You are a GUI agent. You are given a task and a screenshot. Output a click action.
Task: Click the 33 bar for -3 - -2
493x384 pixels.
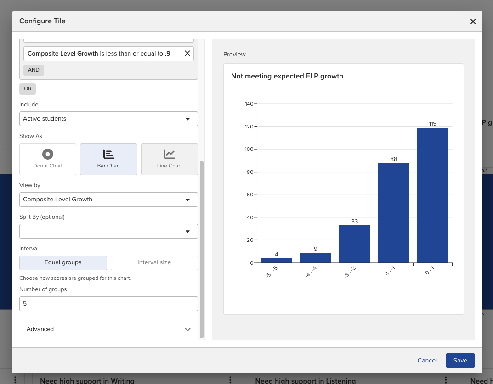coord(355,244)
